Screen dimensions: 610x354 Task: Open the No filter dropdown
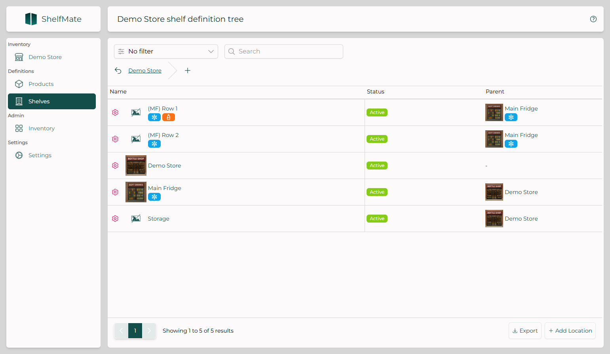[x=166, y=51]
